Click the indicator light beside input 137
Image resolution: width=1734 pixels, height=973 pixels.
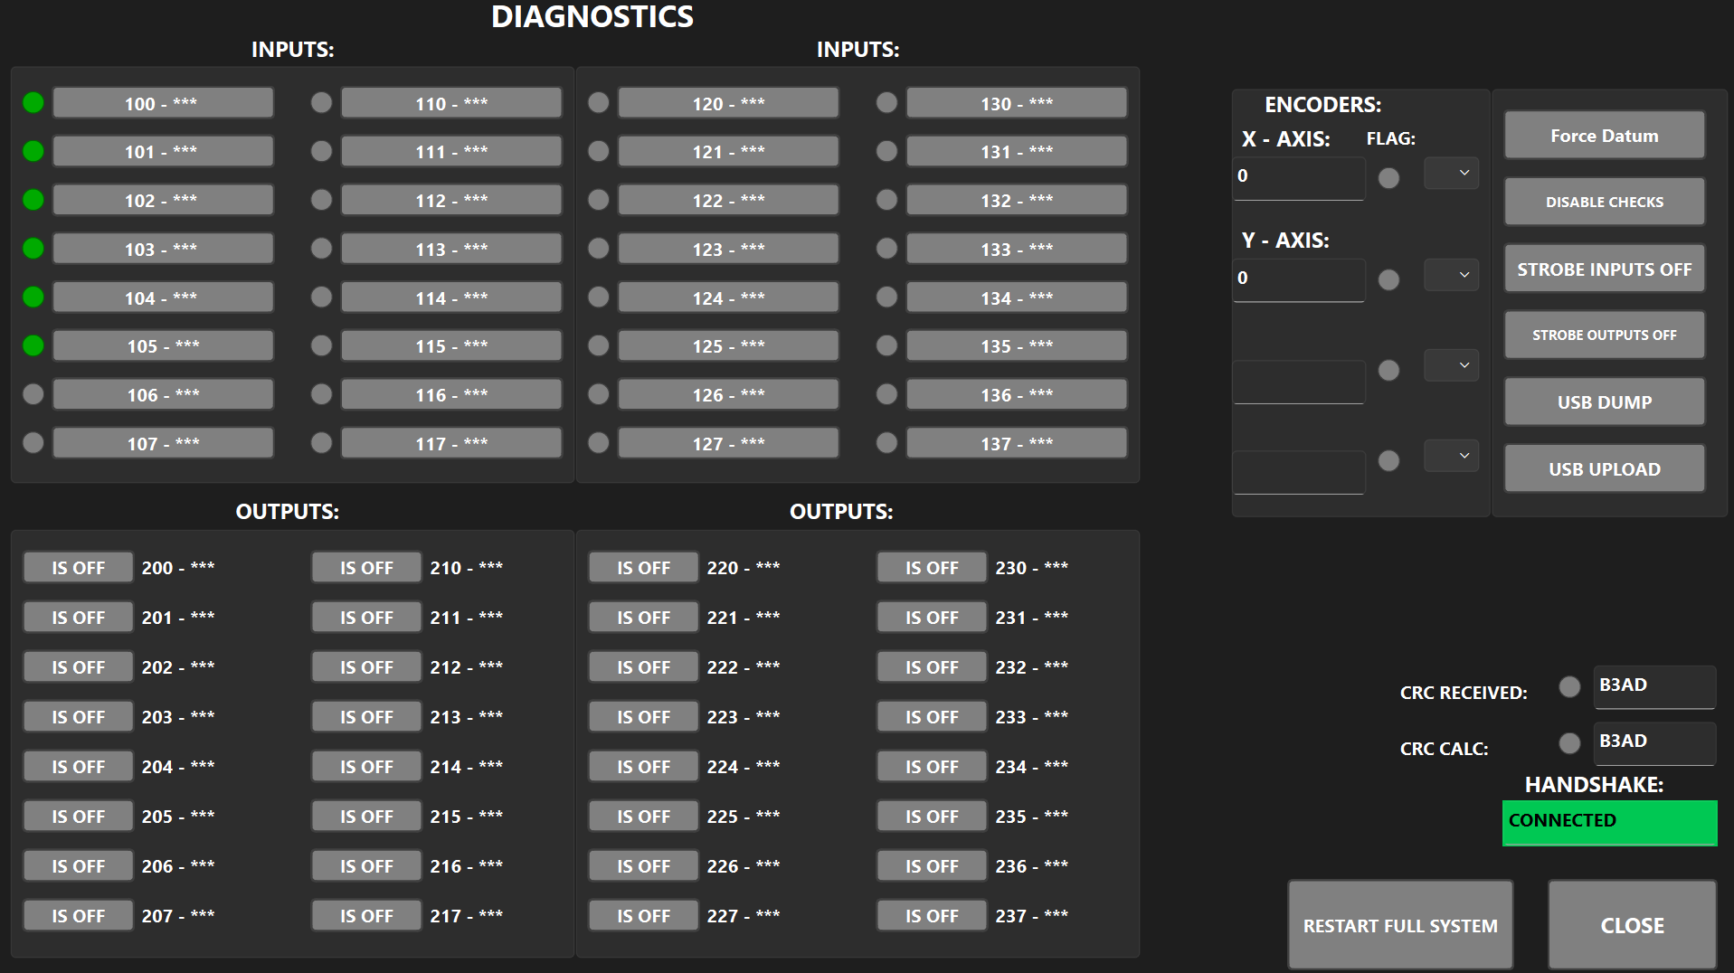887,443
